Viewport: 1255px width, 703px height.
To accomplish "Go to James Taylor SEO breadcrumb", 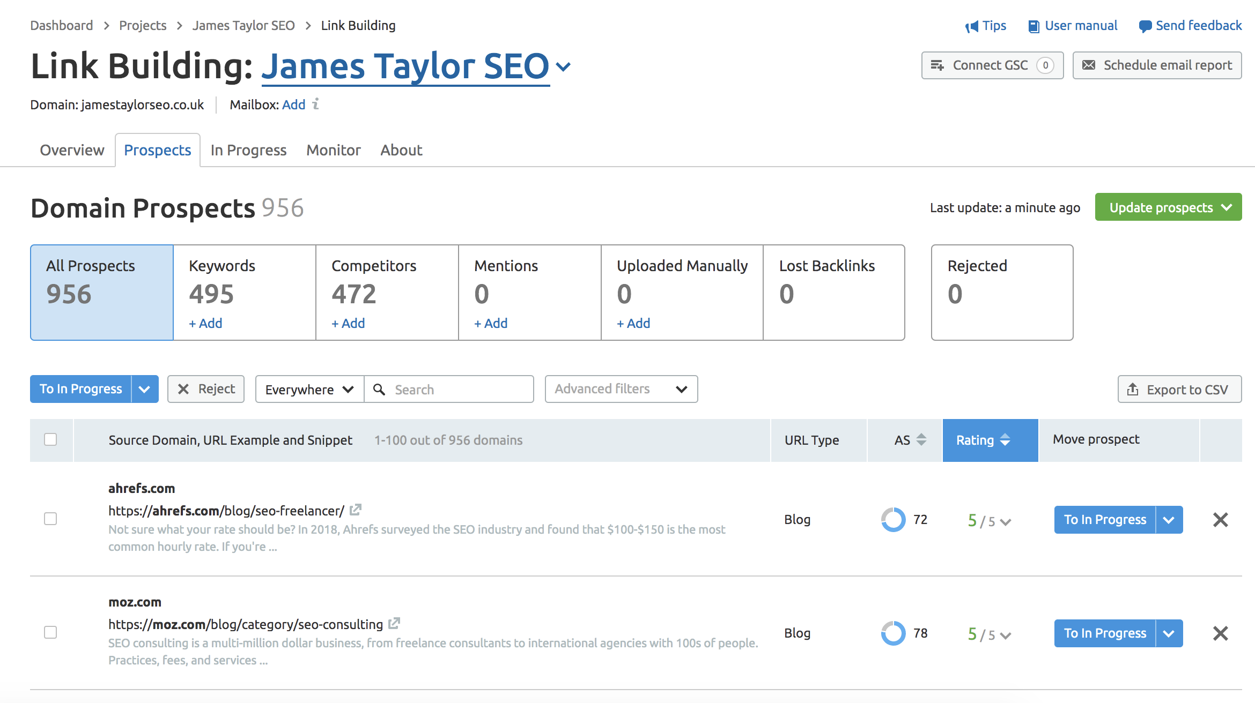I will tap(243, 25).
